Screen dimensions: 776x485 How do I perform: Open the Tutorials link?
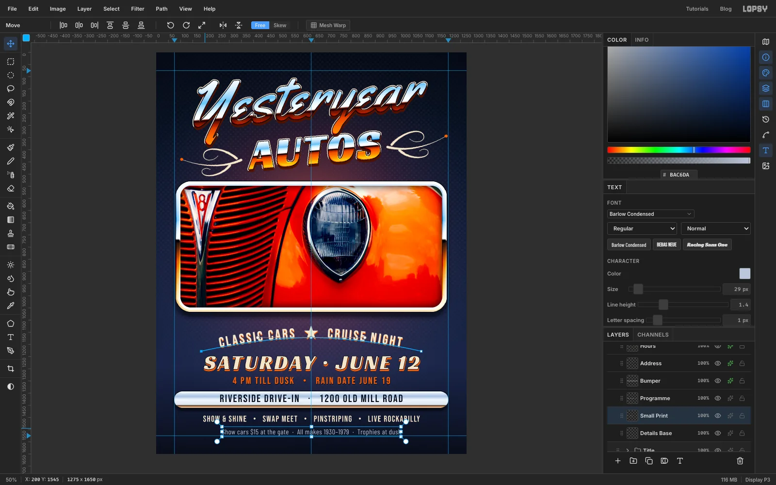pos(697,9)
